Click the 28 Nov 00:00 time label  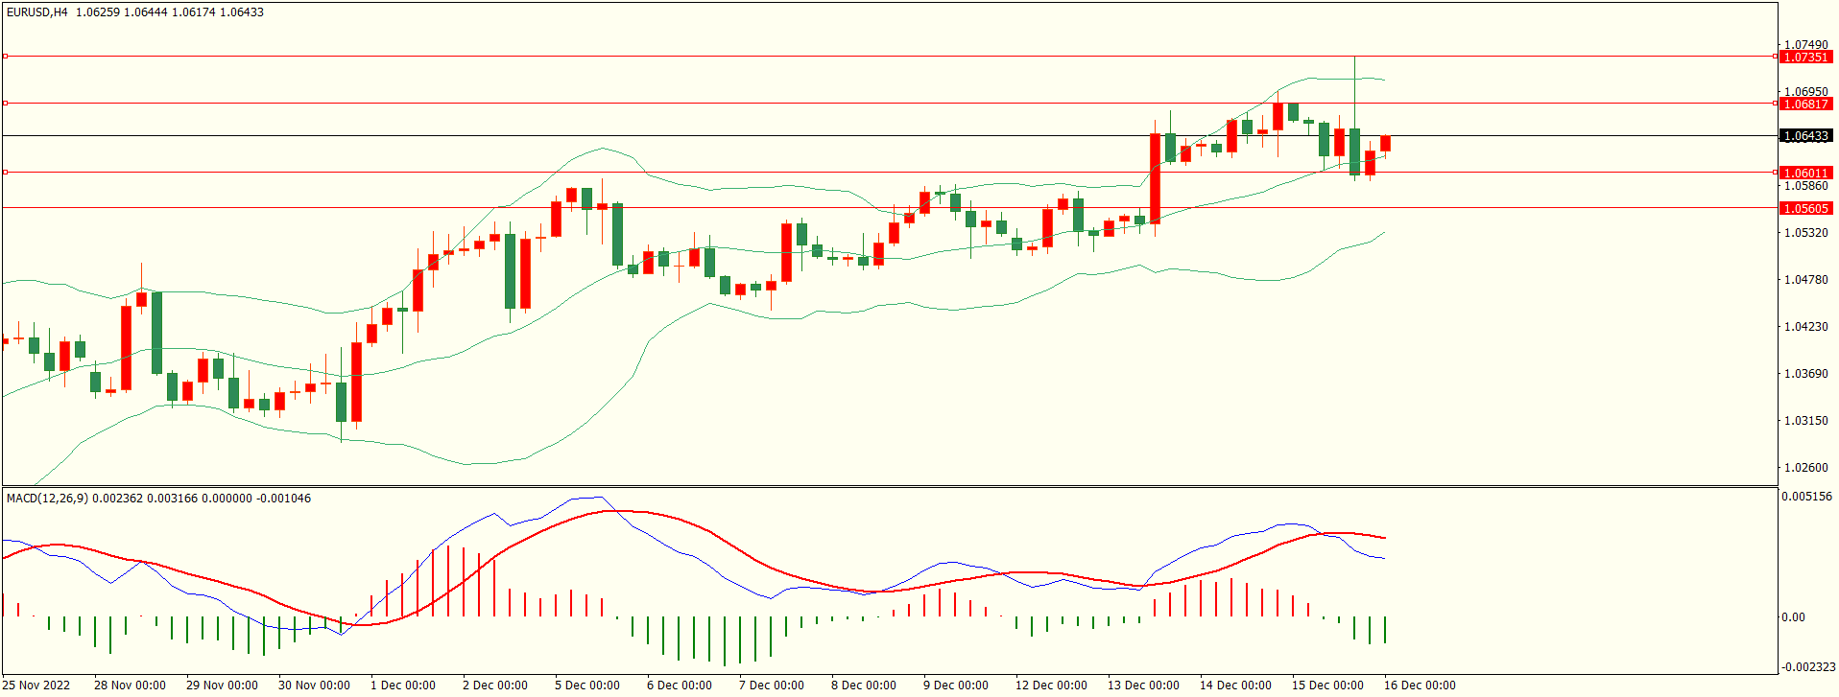(x=130, y=685)
